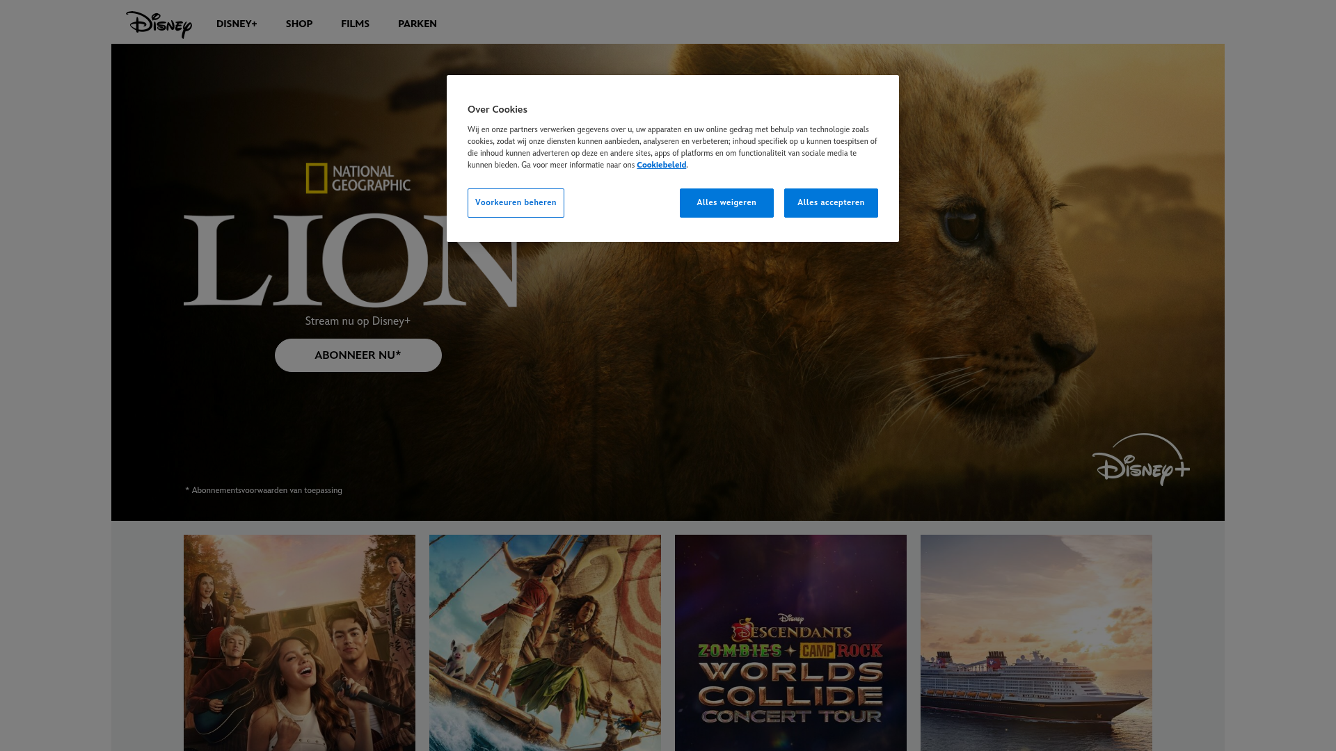Click the ABONNEER NU* button
Image resolution: width=1336 pixels, height=751 pixels.
coord(358,355)
